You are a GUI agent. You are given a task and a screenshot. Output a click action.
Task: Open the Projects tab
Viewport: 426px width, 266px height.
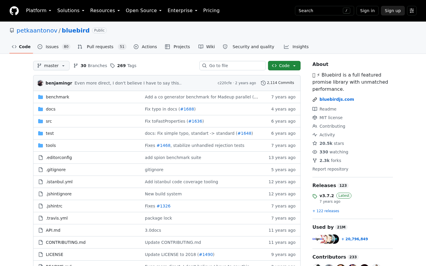(177, 47)
